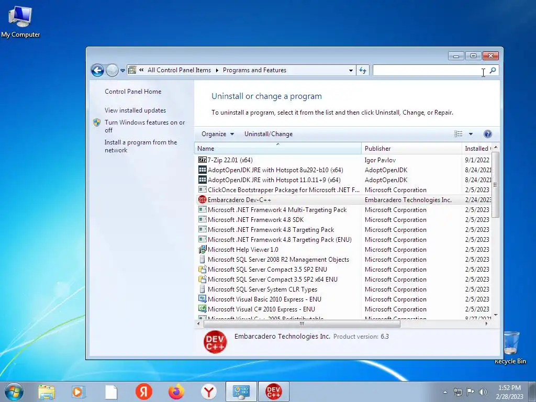Open the Action Center flag tray icon
Screen dimensions: 536x402
point(471,392)
